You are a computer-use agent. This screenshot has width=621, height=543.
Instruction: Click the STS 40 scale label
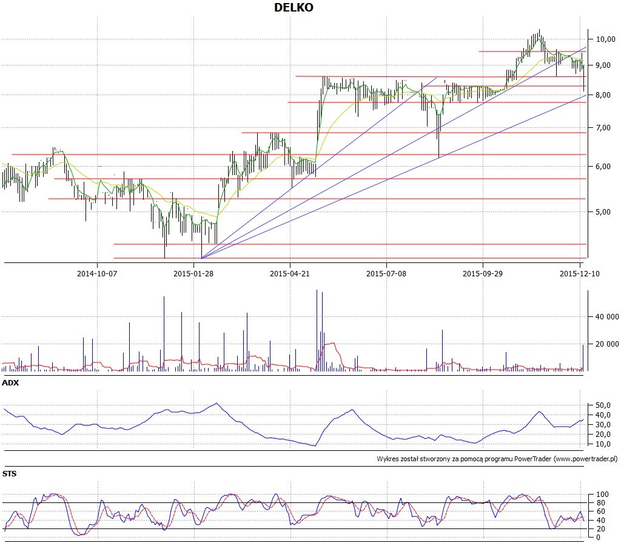coord(600,521)
